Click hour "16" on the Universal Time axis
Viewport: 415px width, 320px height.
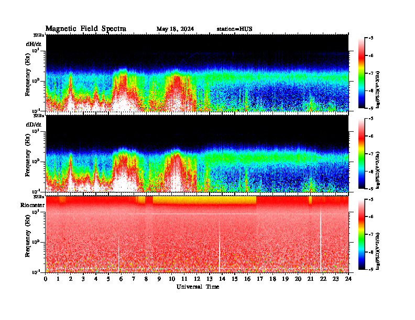(247, 279)
